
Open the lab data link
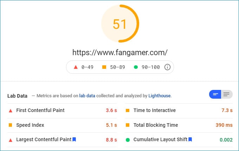[x=87, y=96]
